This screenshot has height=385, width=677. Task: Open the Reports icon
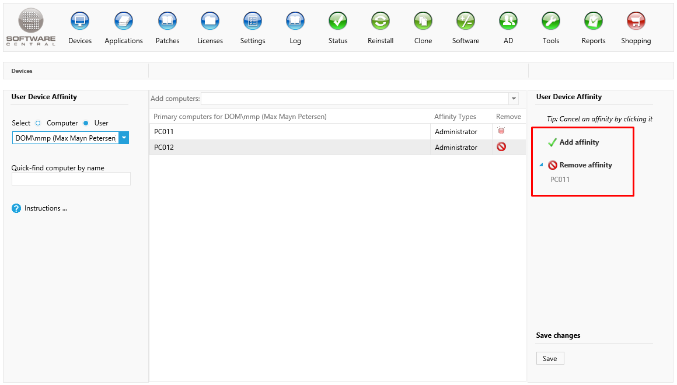594,22
